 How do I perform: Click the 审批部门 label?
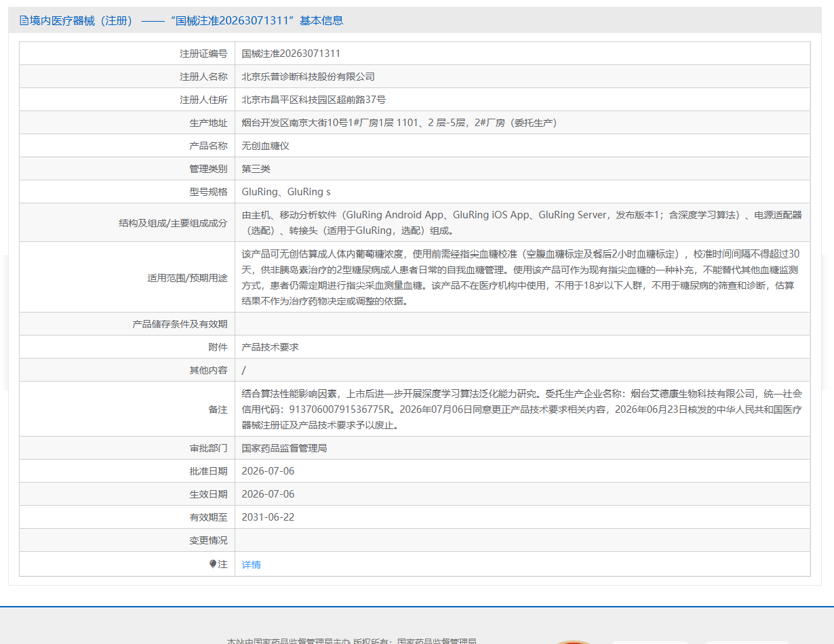[x=208, y=449]
